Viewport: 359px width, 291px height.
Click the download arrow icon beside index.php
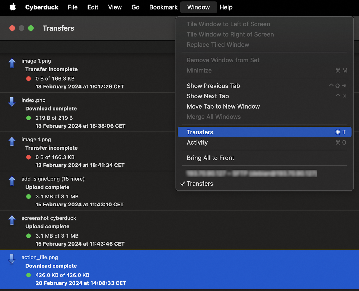pos(12,102)
